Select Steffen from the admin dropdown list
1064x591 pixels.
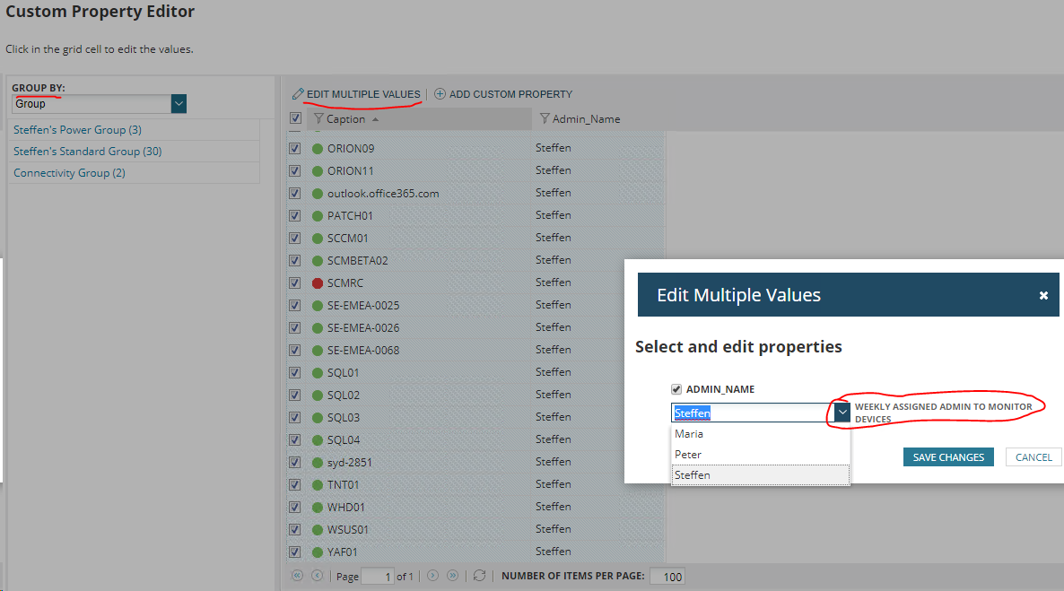[760, 475]
